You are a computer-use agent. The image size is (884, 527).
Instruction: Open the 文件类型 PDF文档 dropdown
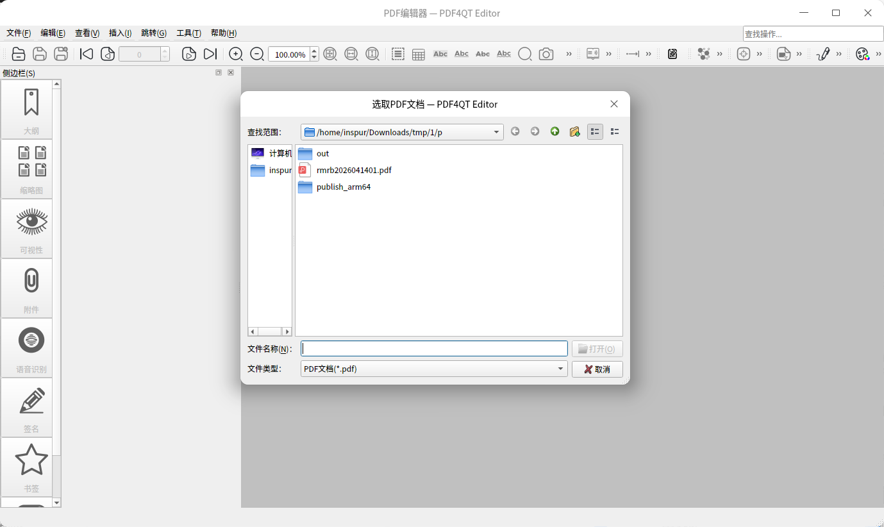(560, 369)
